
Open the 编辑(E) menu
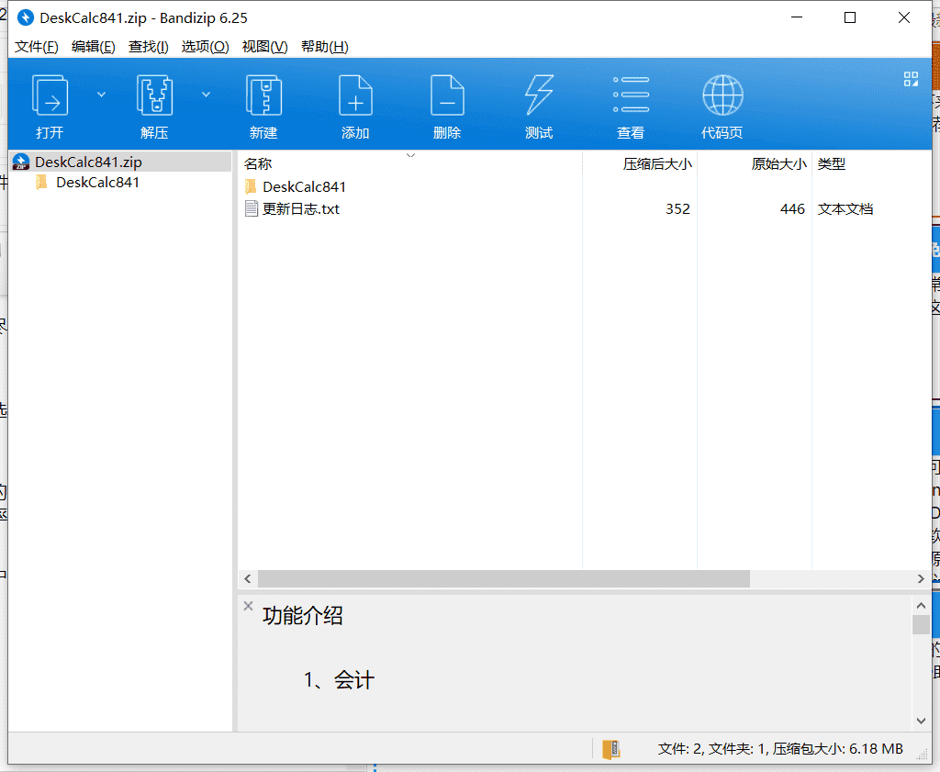click(x=93, y=47)
